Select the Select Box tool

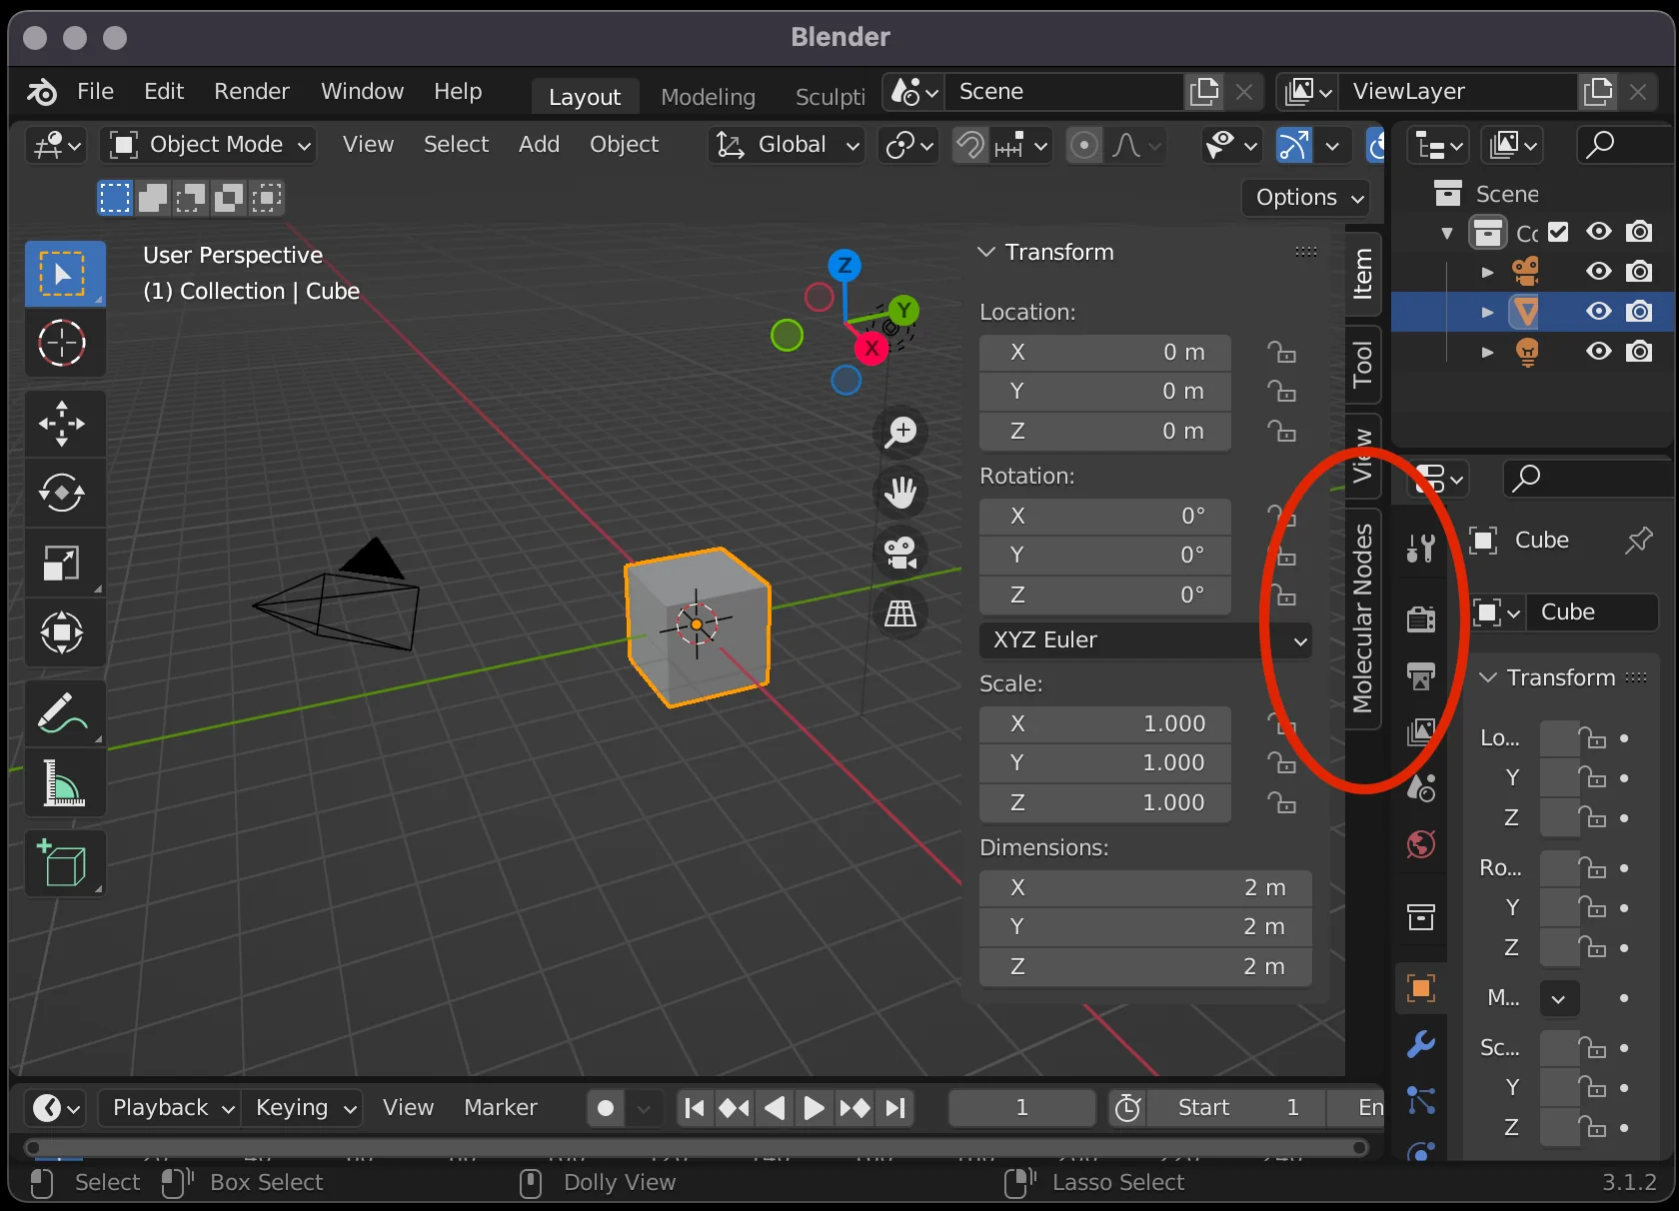[x=64, y=274]
